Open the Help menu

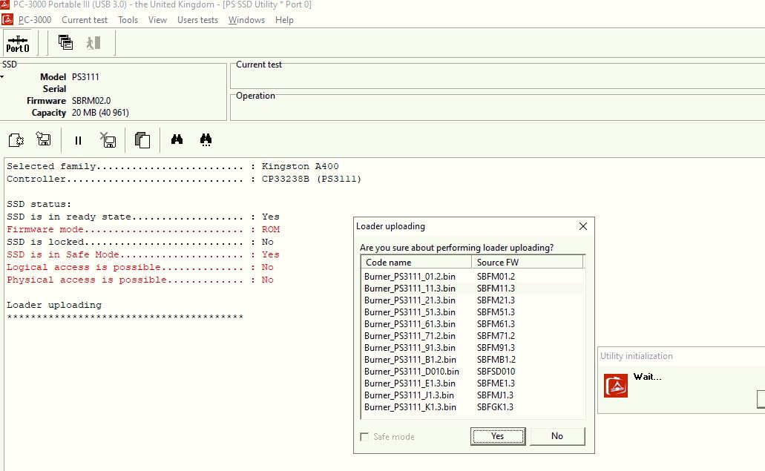click(x=284, y=20)
